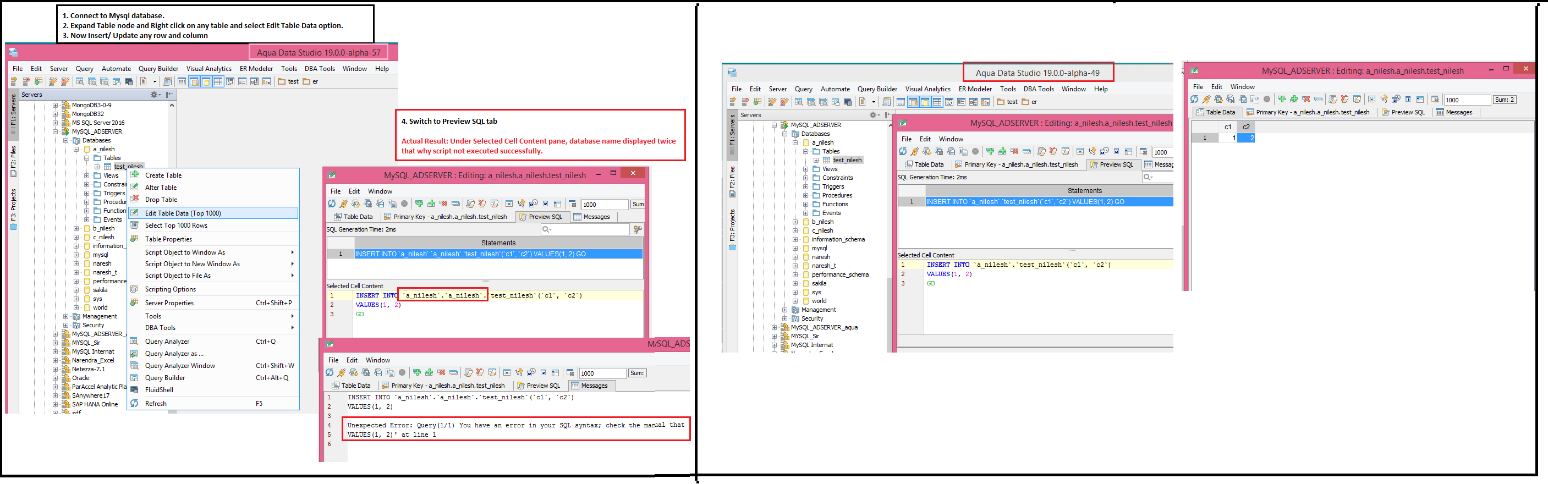This screenshot has height=484, width=1548.
Task: Click the Create Table green plus icon in context menu
Action: tap(135, 175)
